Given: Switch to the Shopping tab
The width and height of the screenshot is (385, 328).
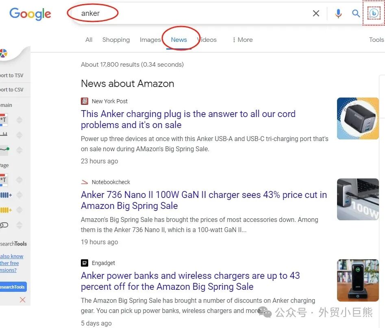Looking at the screenshot, I should pyautogui.click(x=116, y=40).
